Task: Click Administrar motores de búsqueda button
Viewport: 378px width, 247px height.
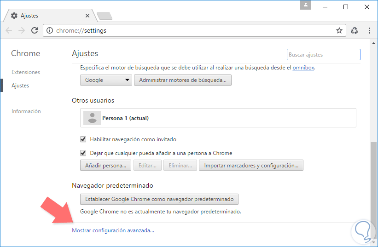Action: 183,80
